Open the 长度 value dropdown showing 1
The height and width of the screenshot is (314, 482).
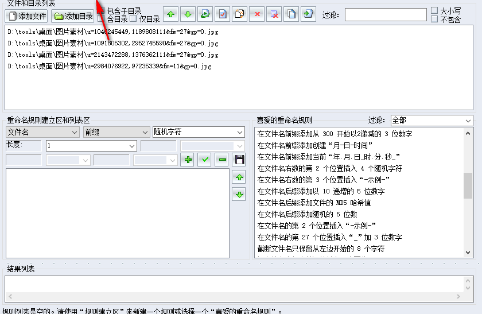[91, 146]
